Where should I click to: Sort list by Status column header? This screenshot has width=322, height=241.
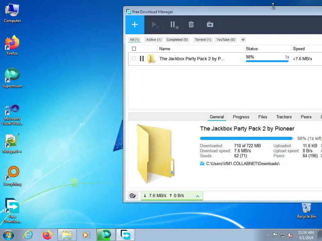pyautogui.click(x=267, y=49)
